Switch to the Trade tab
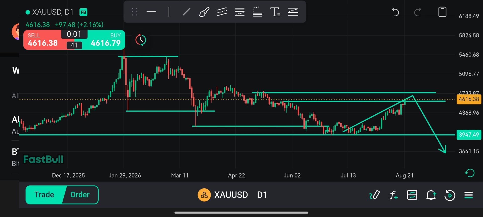Image resolution: width=483 pixels, height=217 pixels. (x=44, y=195)
